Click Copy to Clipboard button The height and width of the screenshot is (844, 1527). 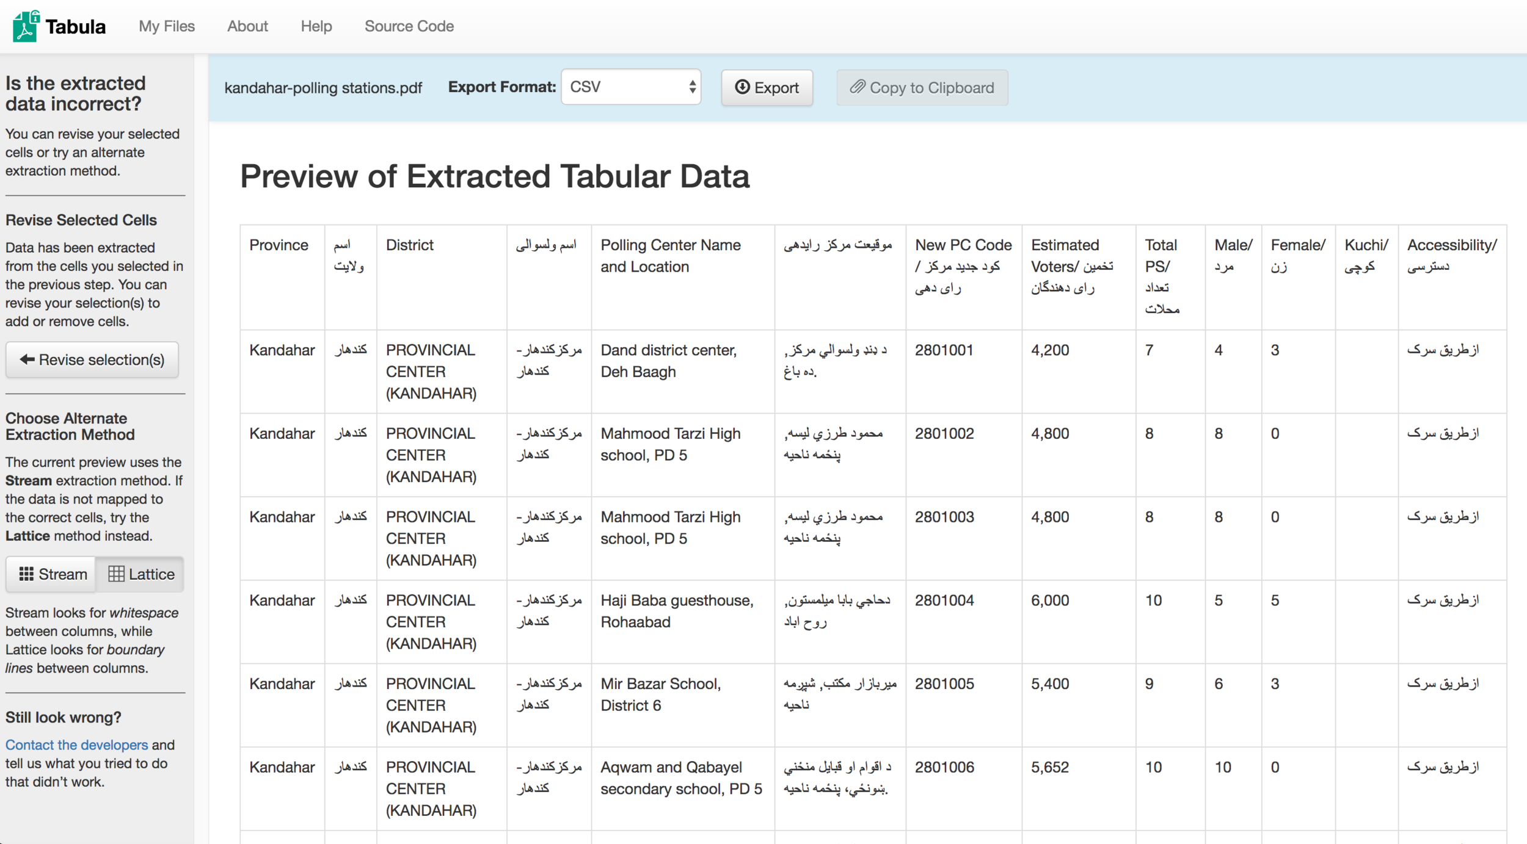point(922,88)
